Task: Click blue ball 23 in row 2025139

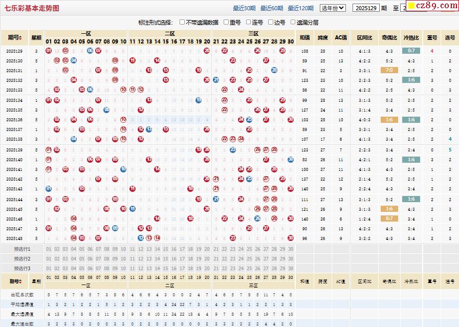Action: [x=233, y=149]
